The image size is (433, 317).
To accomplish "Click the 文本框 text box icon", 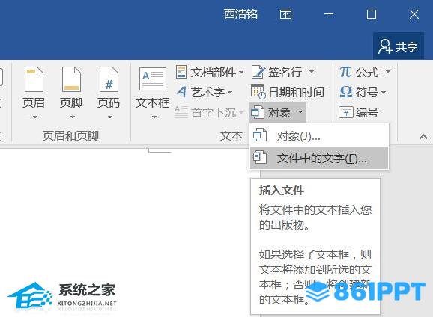I will (x=153, y=79).
